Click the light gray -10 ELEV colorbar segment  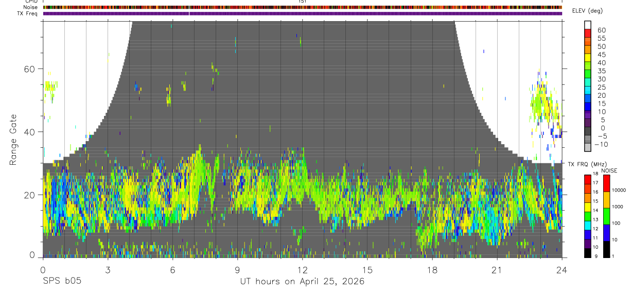[588, 147]
